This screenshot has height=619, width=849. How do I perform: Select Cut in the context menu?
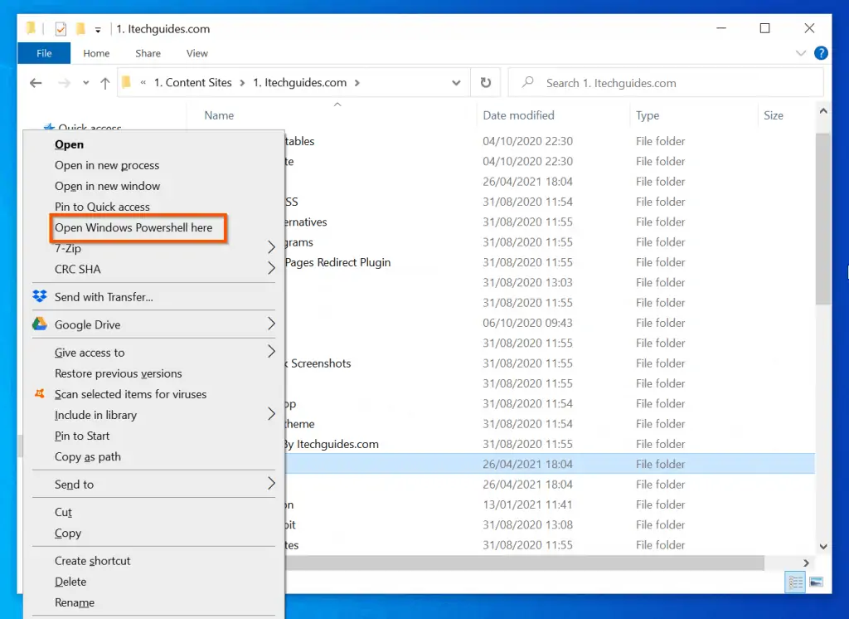click(x=153, y=512)
